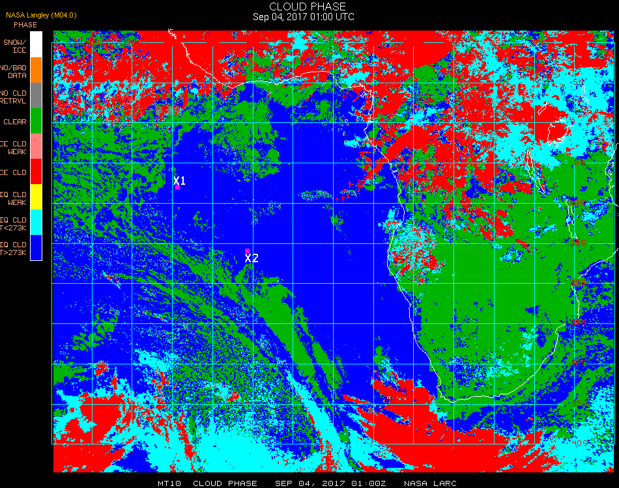Image resolution: width=619 pixels, height=488 pixels.
Task: Click the blue Liq Cld T>273K swatch
Action: [36, 247]
